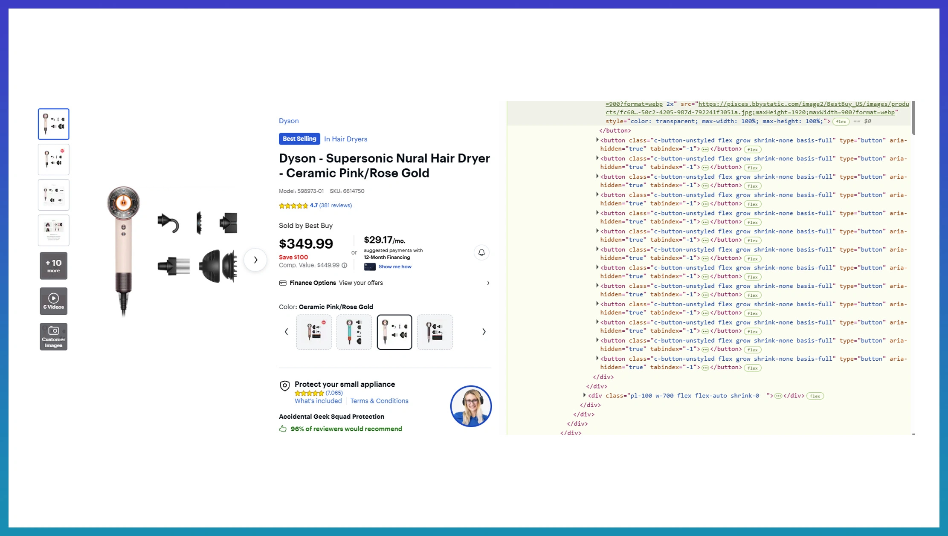Image resolution: width=948 pixels, height=536 pixels.
Task: Select the first color variant with red badge
Action: coord(314,332)
